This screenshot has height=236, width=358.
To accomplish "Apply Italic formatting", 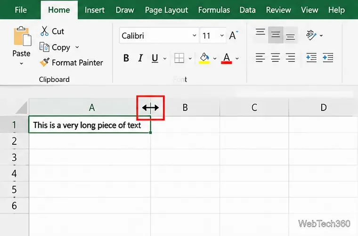I will click(140, 58).
